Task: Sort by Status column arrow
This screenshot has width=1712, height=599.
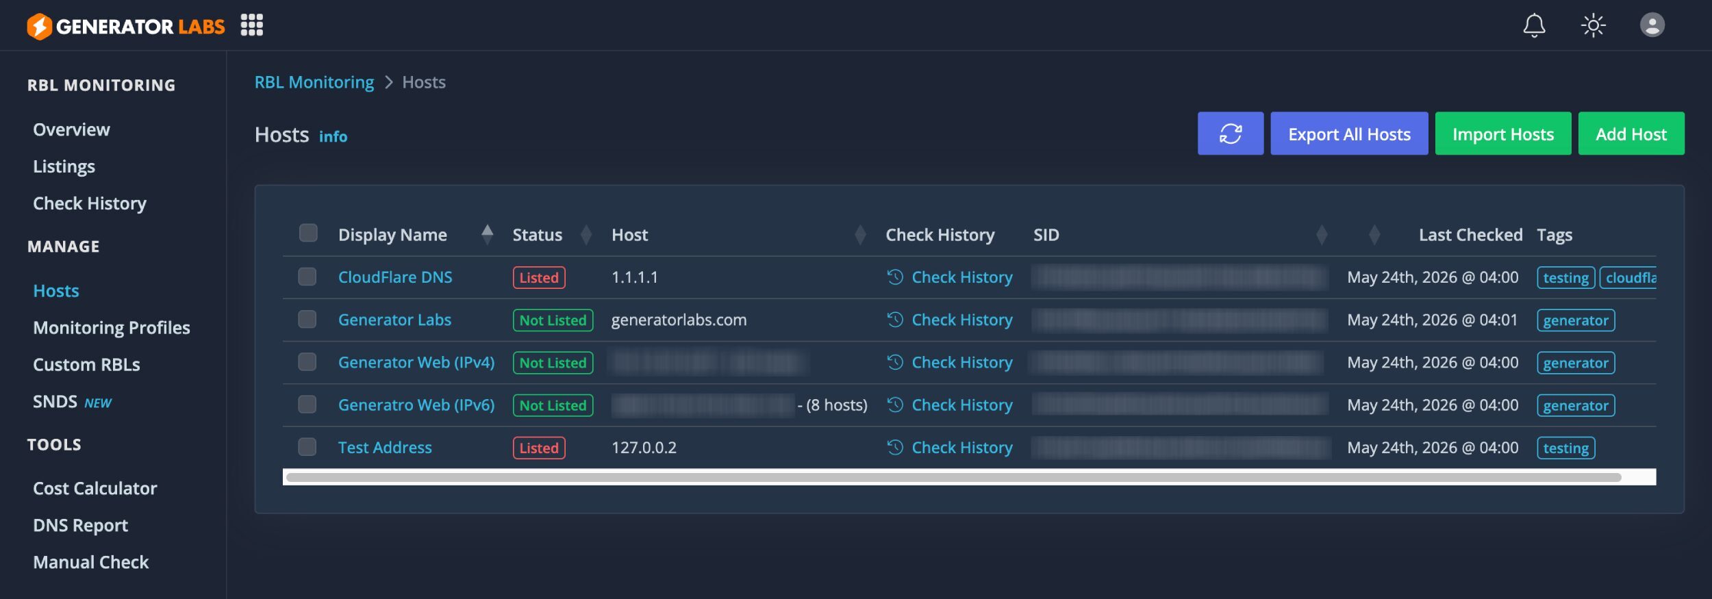Action: click(586, 235)
